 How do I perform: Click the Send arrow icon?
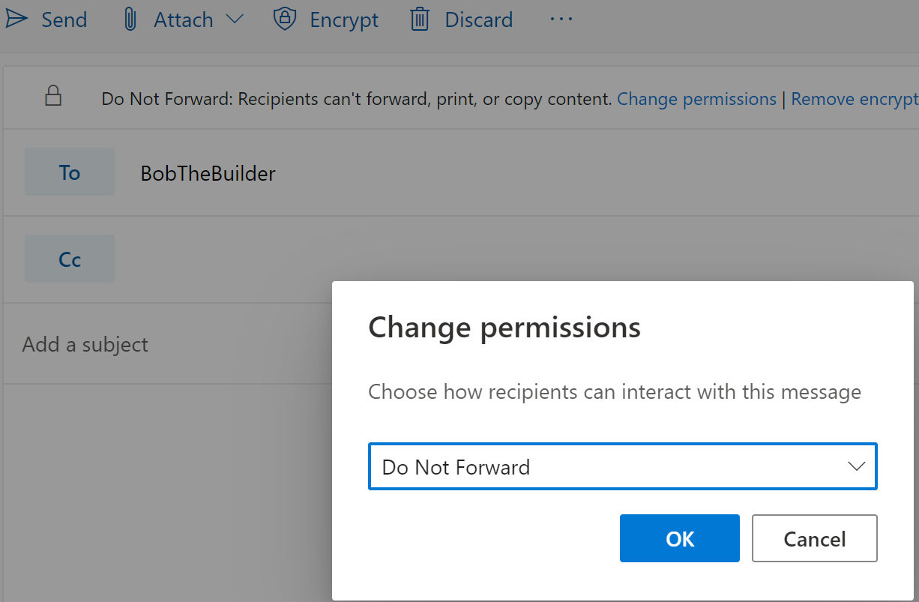click(16, 19)
